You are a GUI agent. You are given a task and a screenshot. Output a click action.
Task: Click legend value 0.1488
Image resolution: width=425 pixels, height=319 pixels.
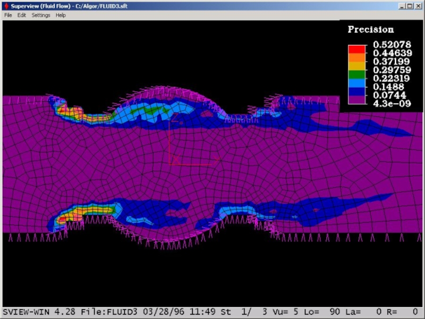(x=389, y=87)
